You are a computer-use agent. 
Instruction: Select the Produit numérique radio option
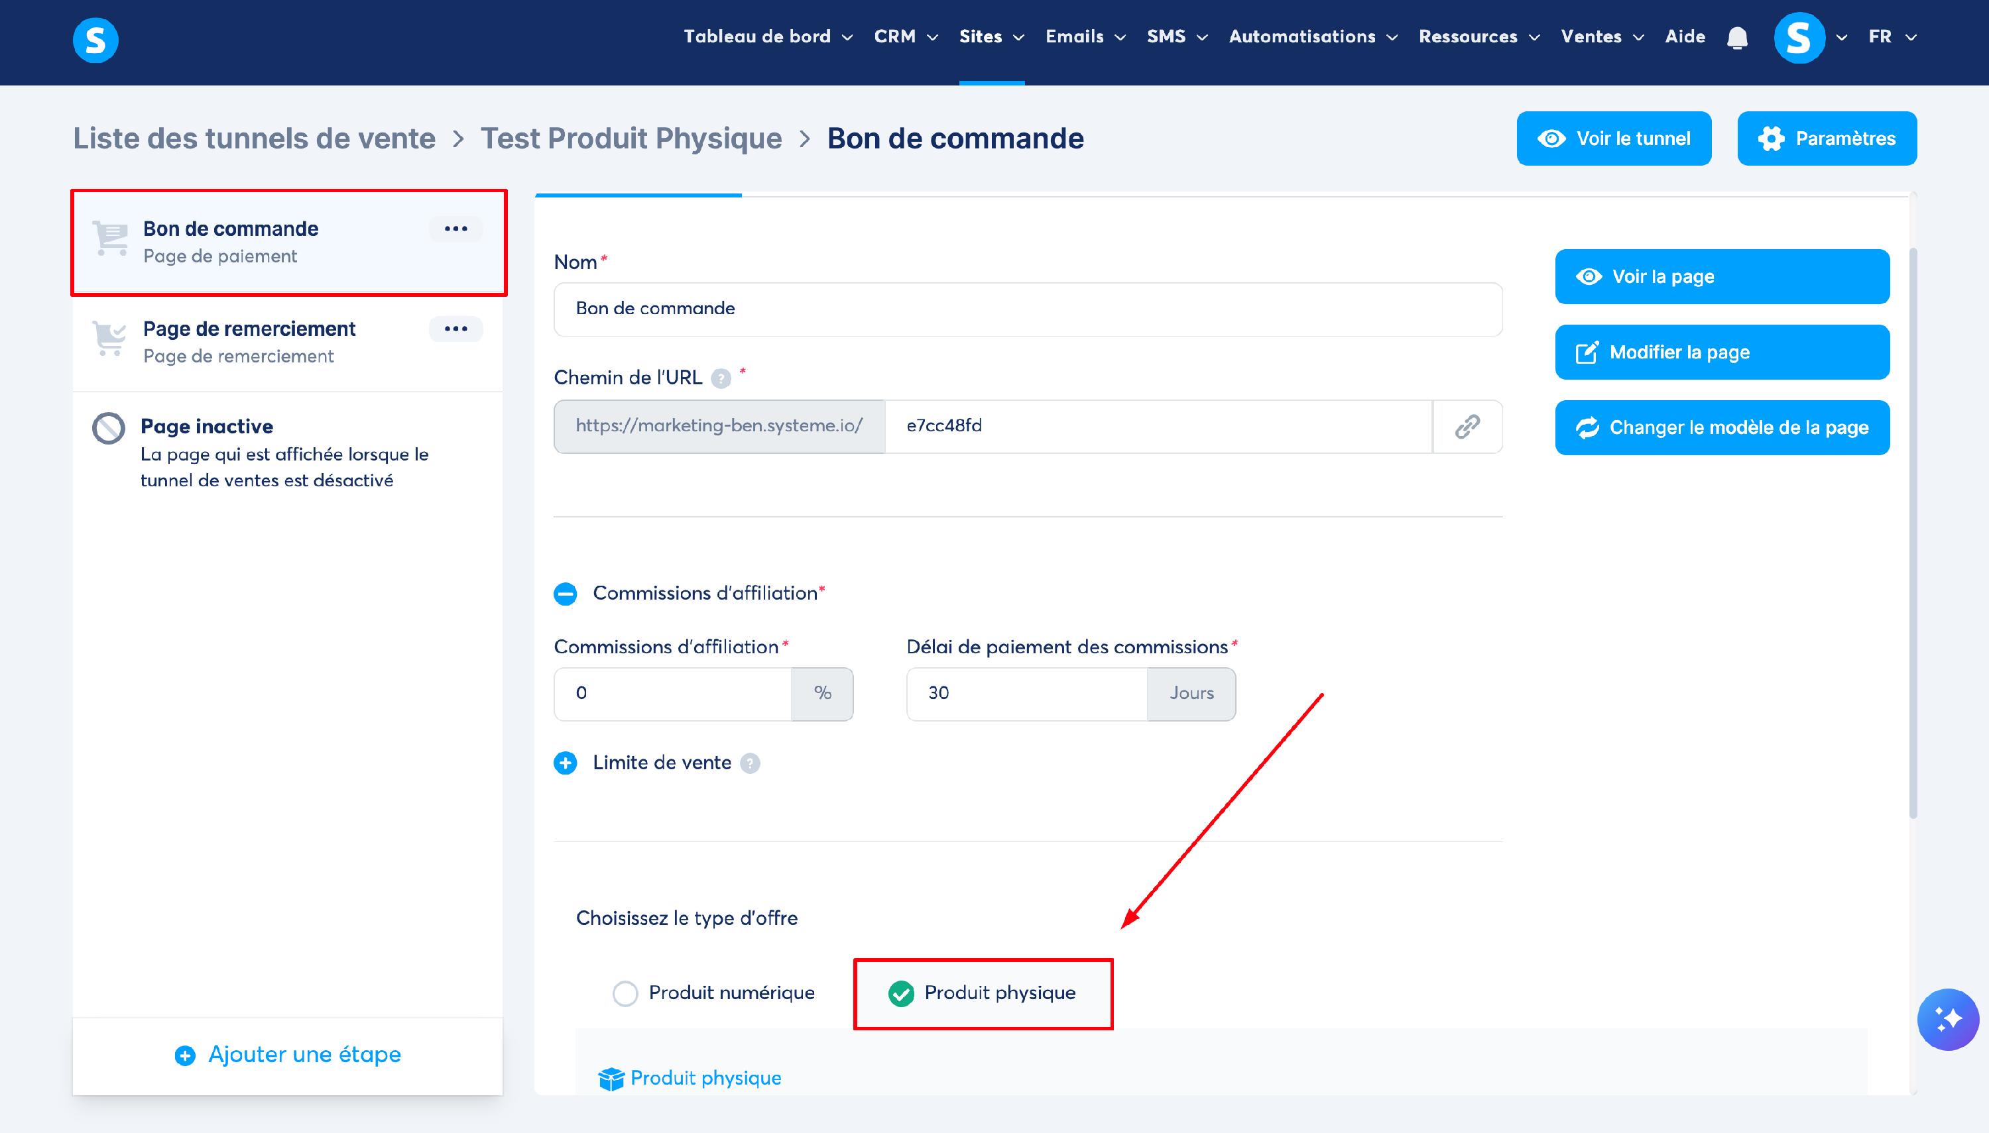625,993
